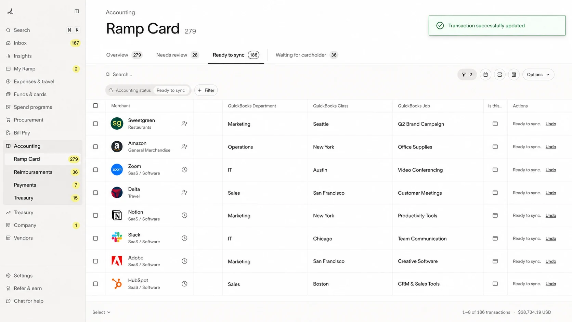The image size is (572, 322).
Task: Open the column settings table icon
Action: (514, 75)
